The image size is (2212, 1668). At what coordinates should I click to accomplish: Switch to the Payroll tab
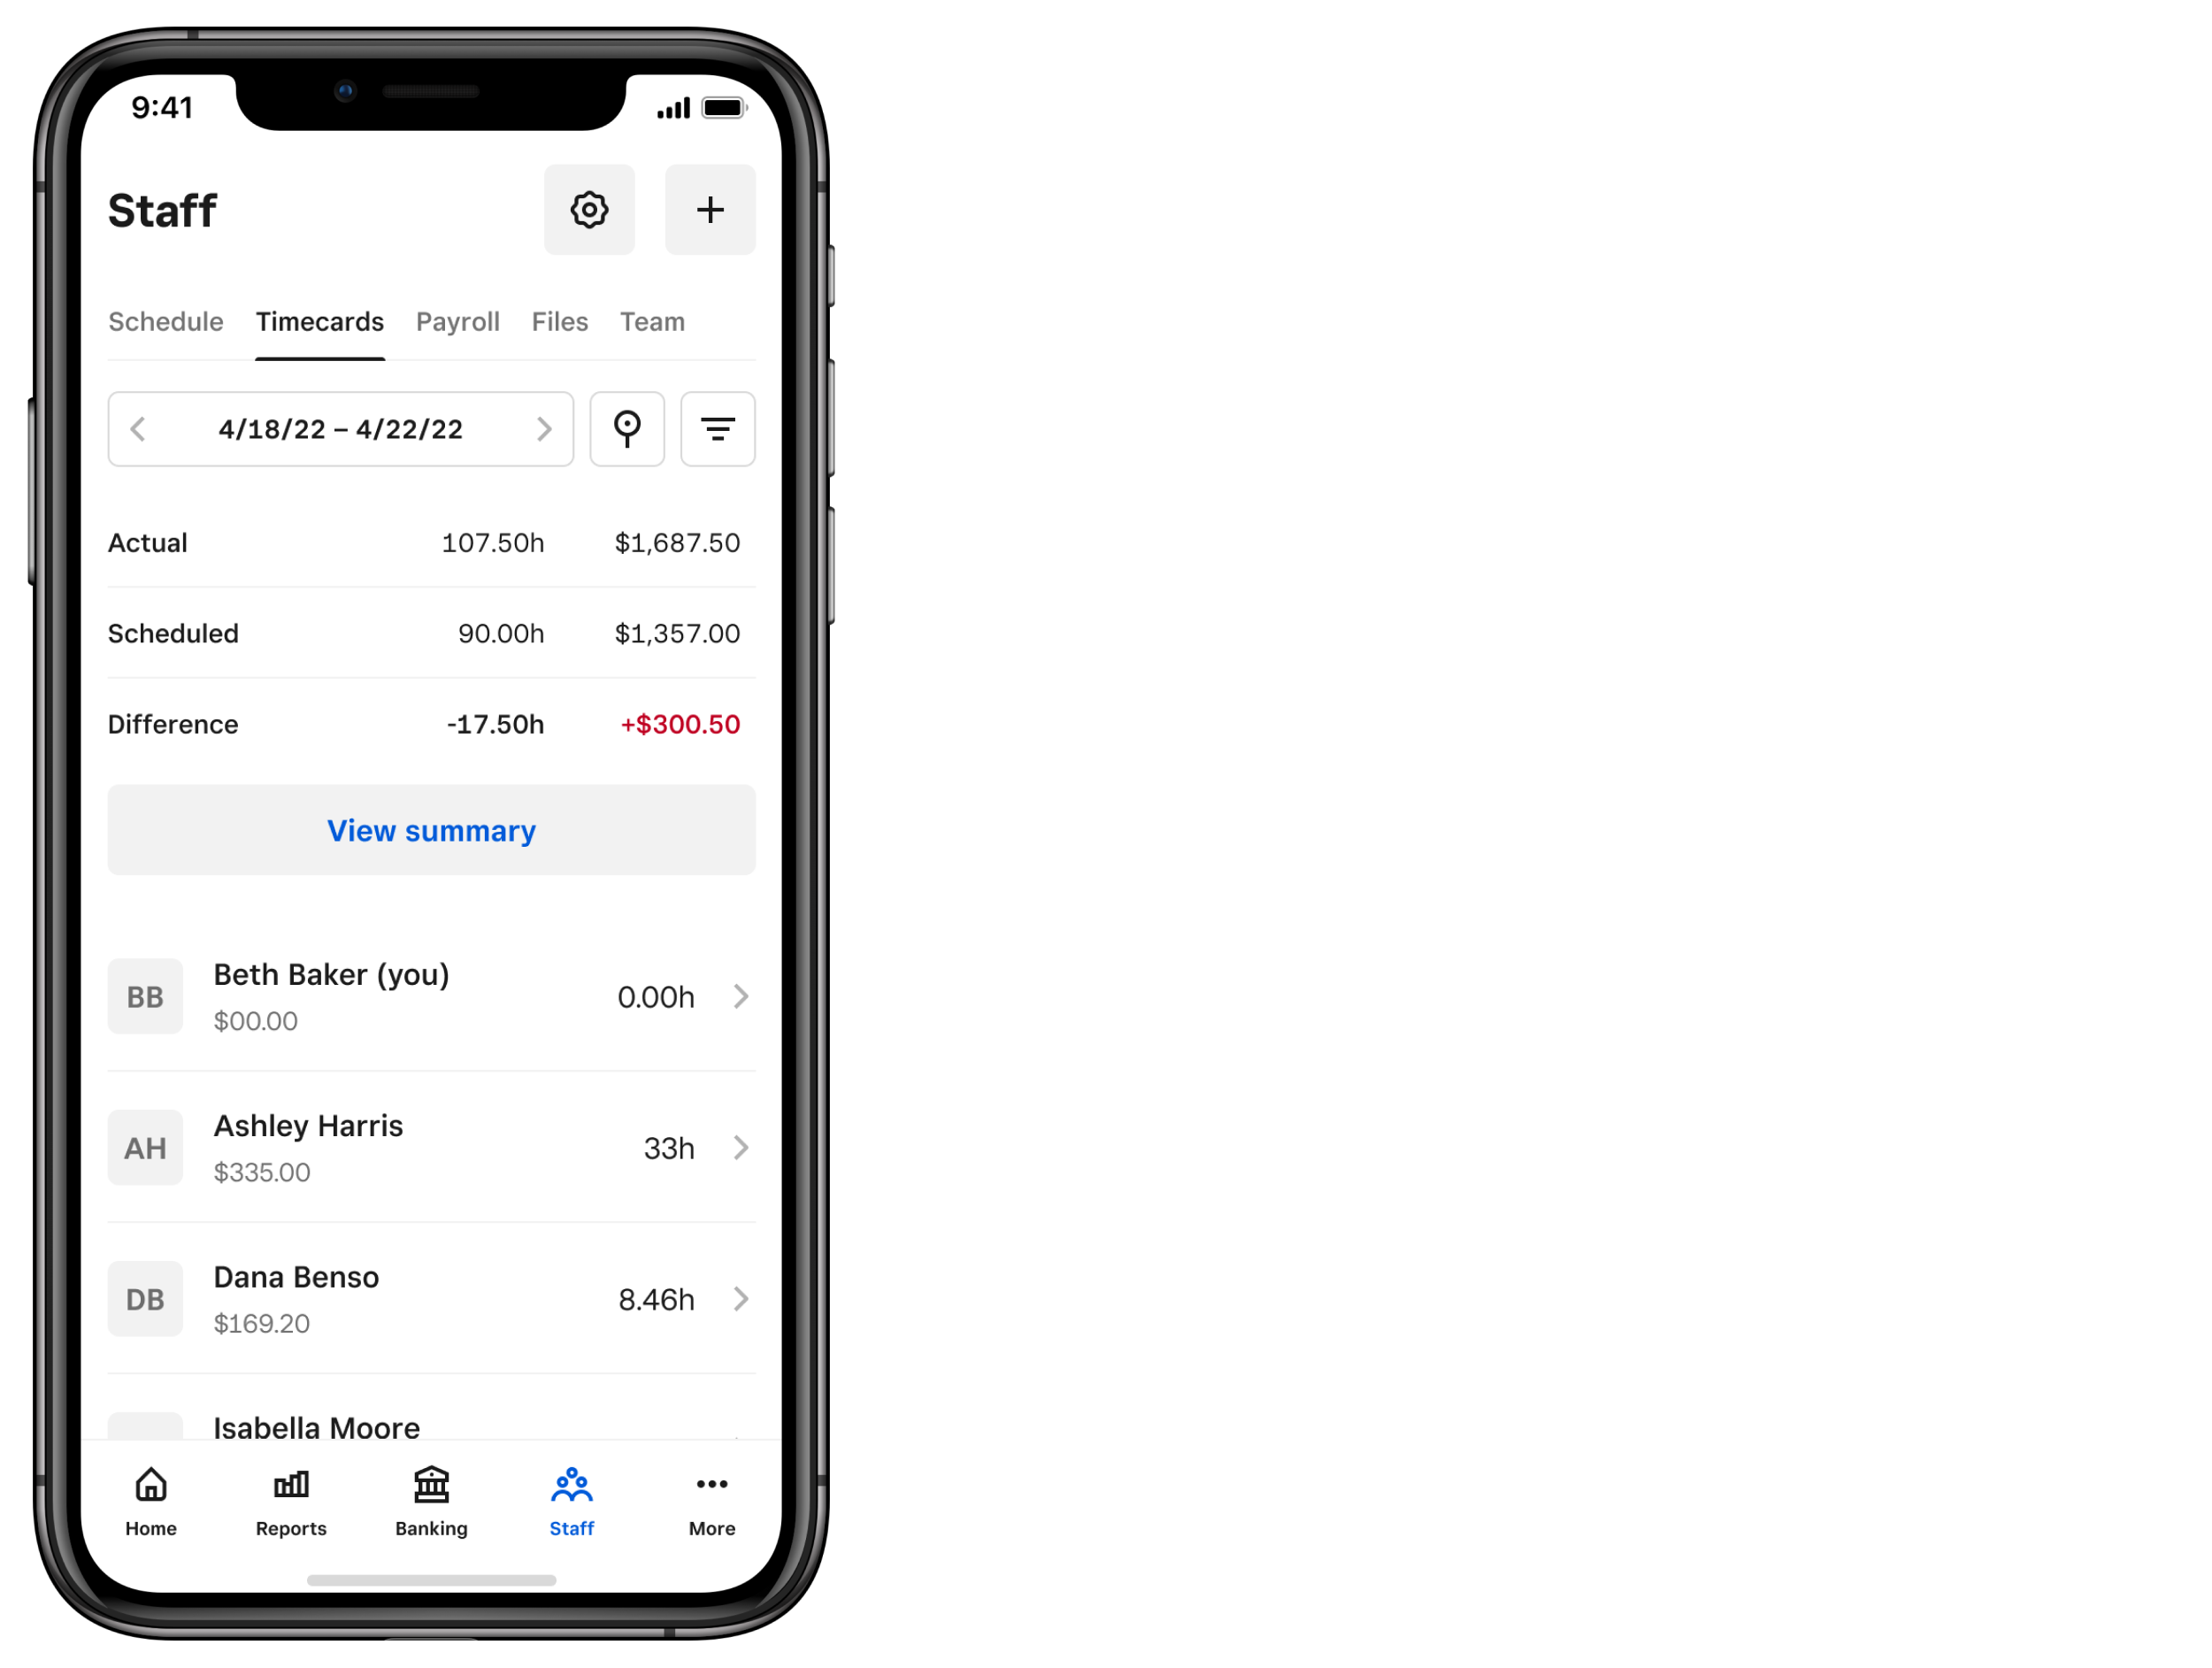(x=456, y=320)
